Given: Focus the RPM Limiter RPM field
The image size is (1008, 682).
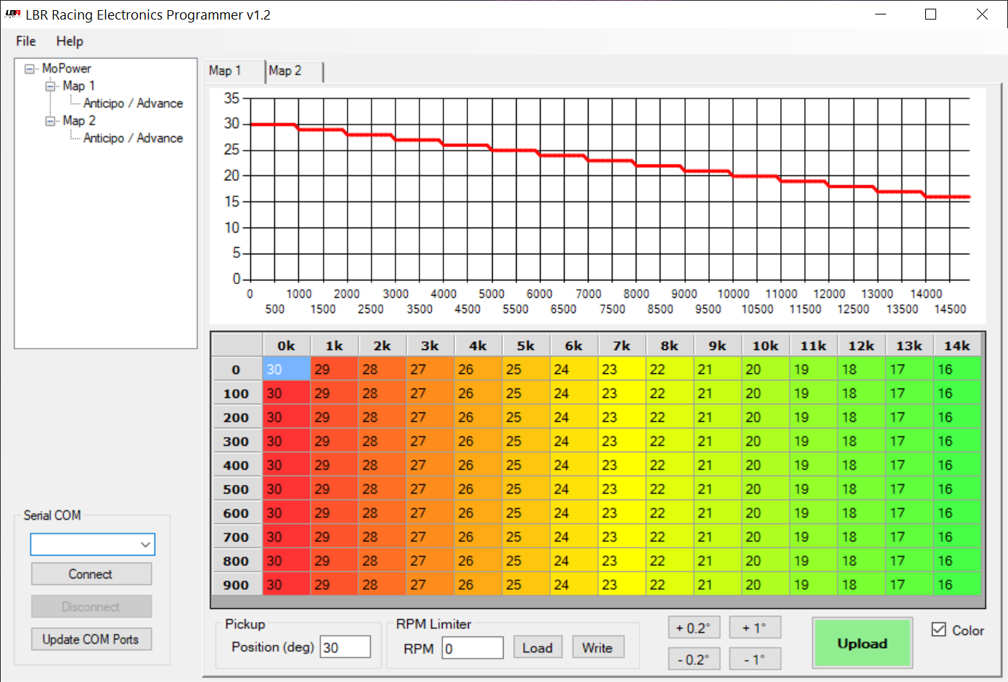Looking at the screenshot, I should point(472,648).
